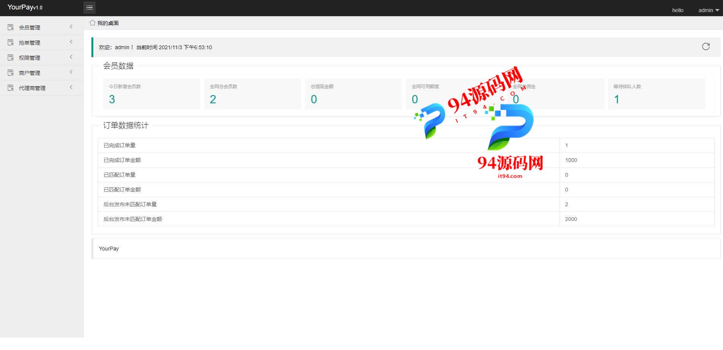Click the 今日新增会员数 card value 3
This screenshot has height=350, width=723.
(x=112, y=99)
